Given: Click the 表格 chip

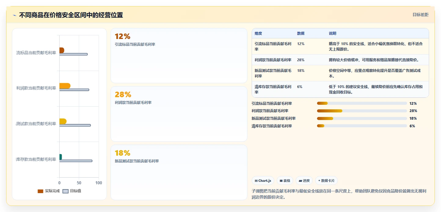Looking at the screenshot, I should pos(285,181).
